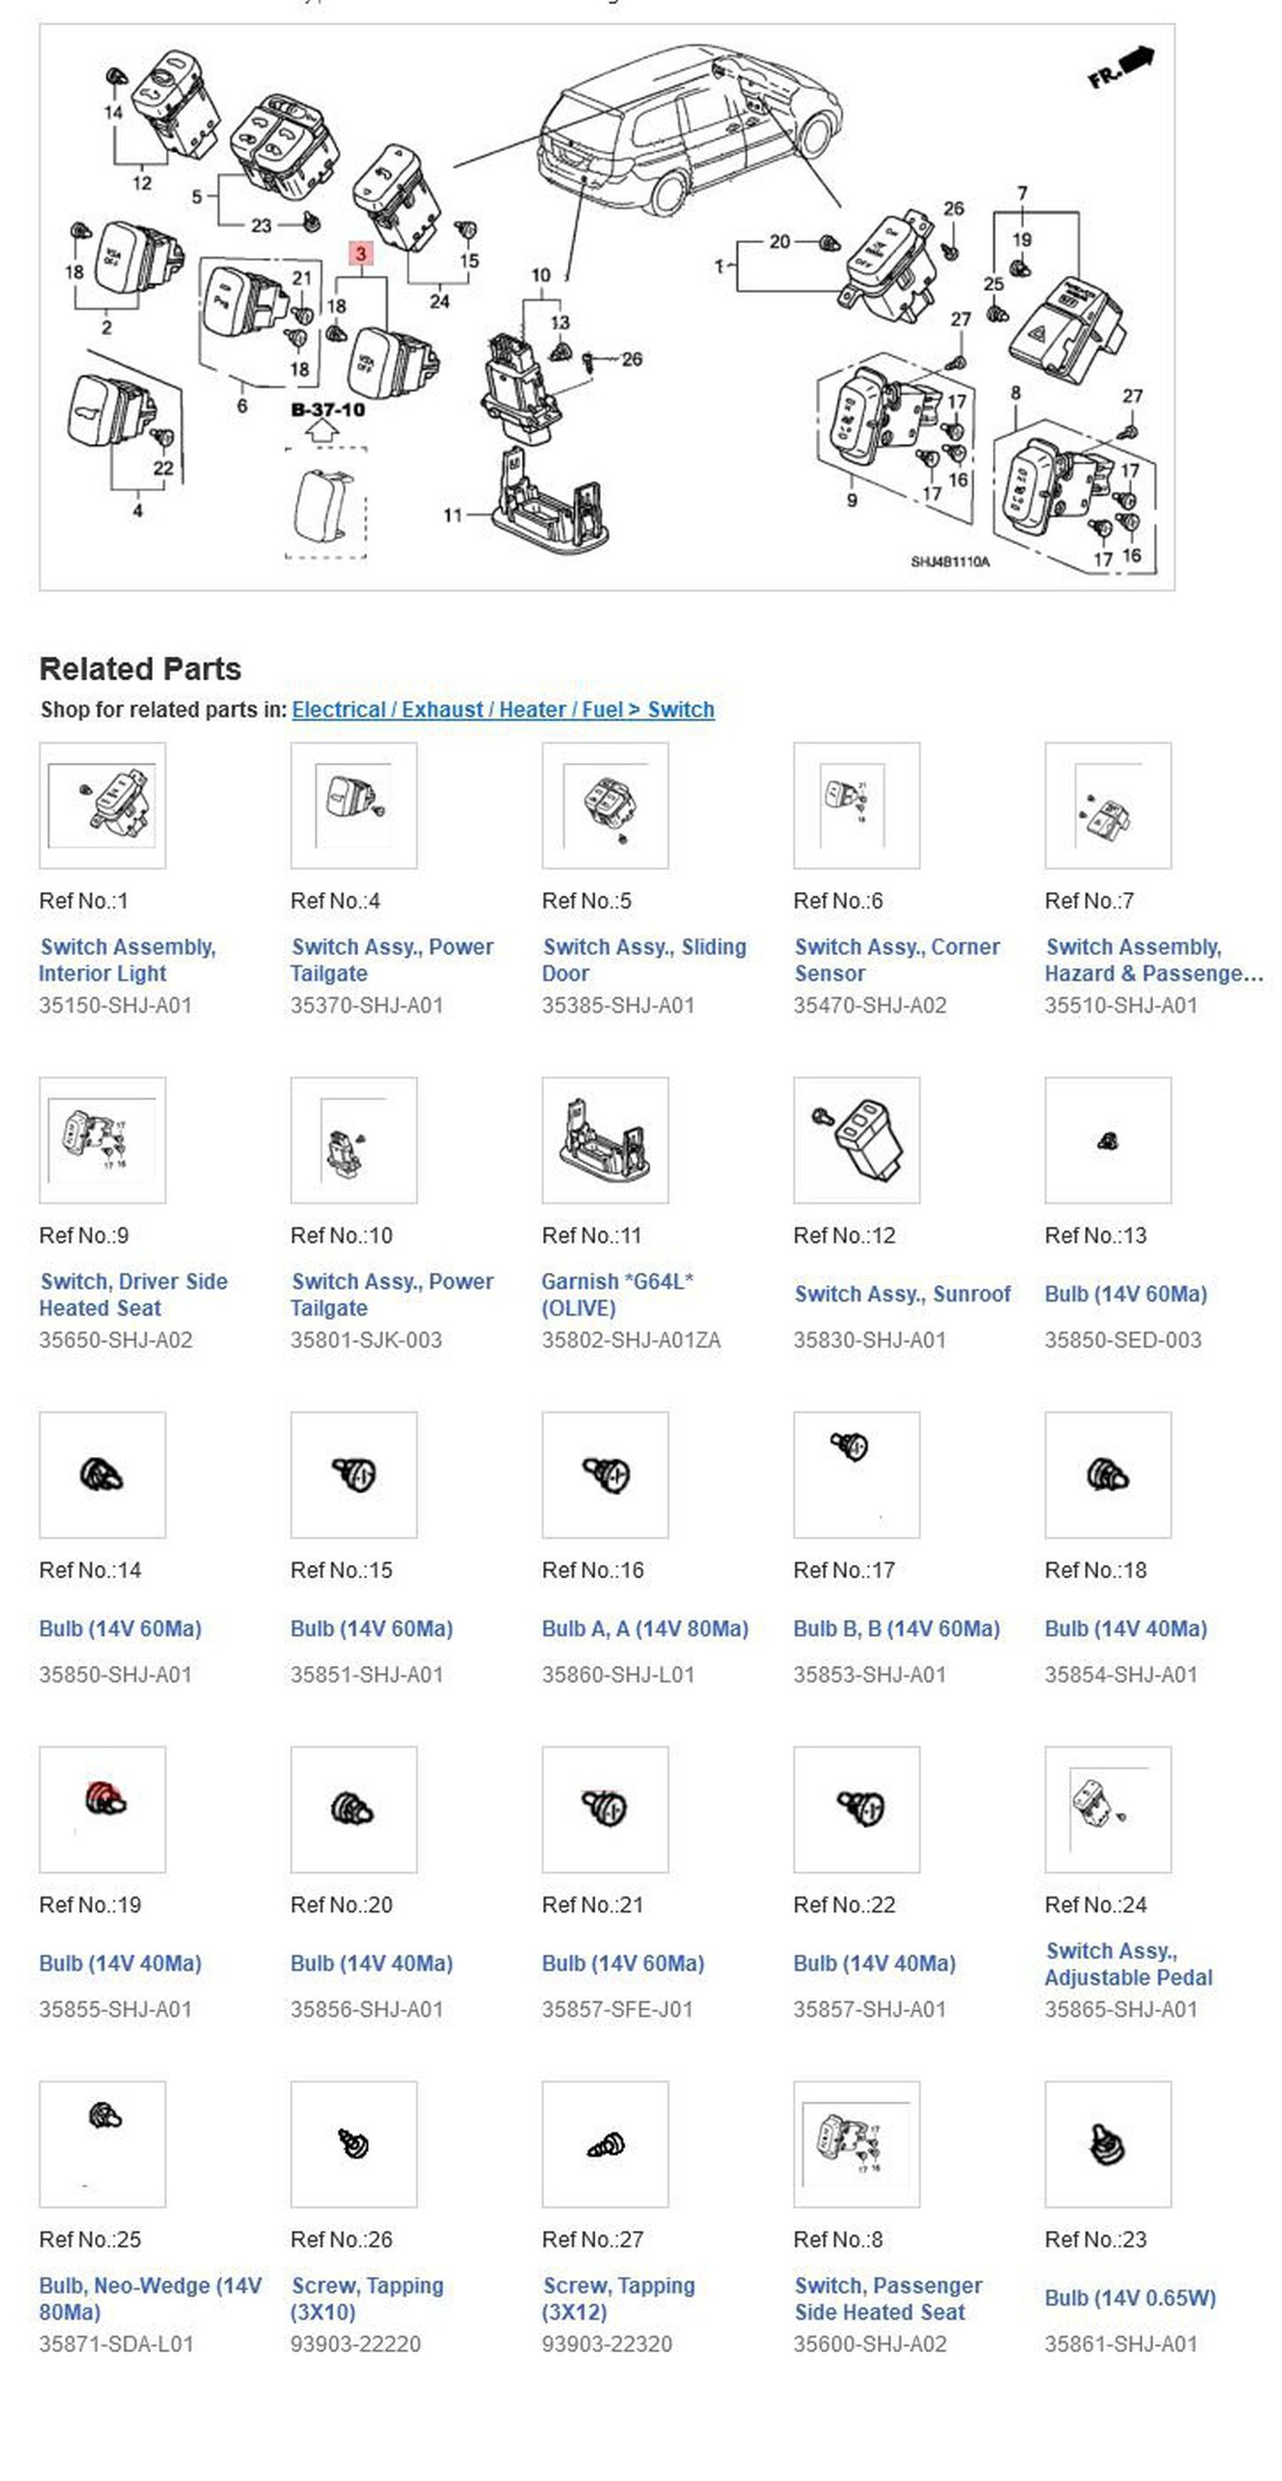The width and height of the screenshot is (1282, 2481).
Task: Click the Switch, Passenger Side Heated Seat link
Action: click(x=887, y=2299)
